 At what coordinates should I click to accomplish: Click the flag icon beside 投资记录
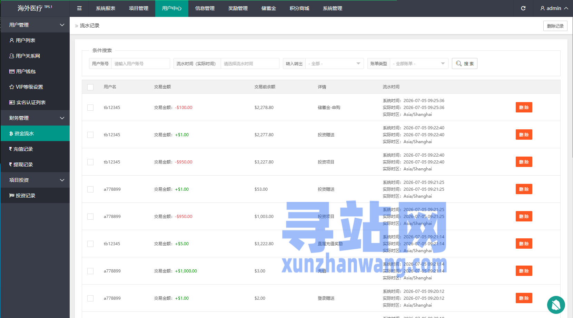click(12, 196)
